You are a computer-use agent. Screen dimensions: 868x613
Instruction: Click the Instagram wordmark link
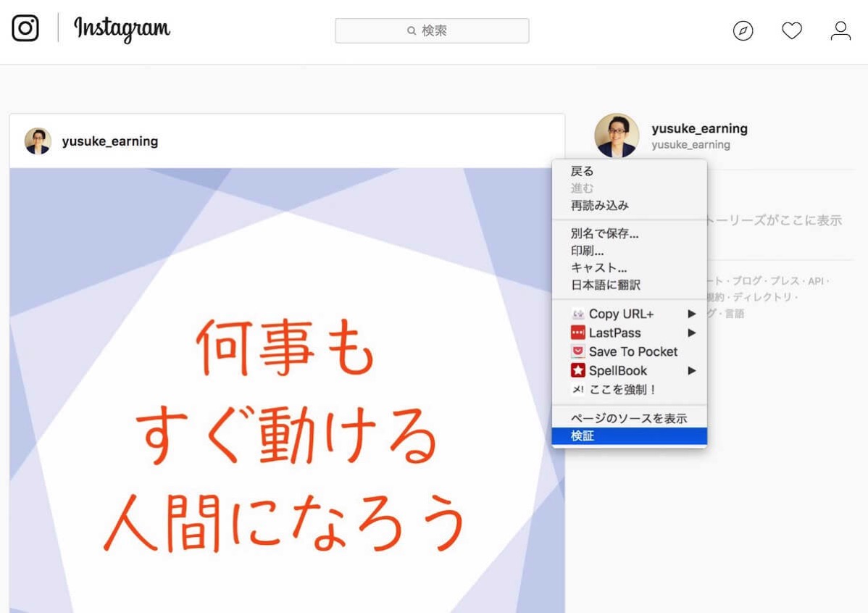coord(122,29)
